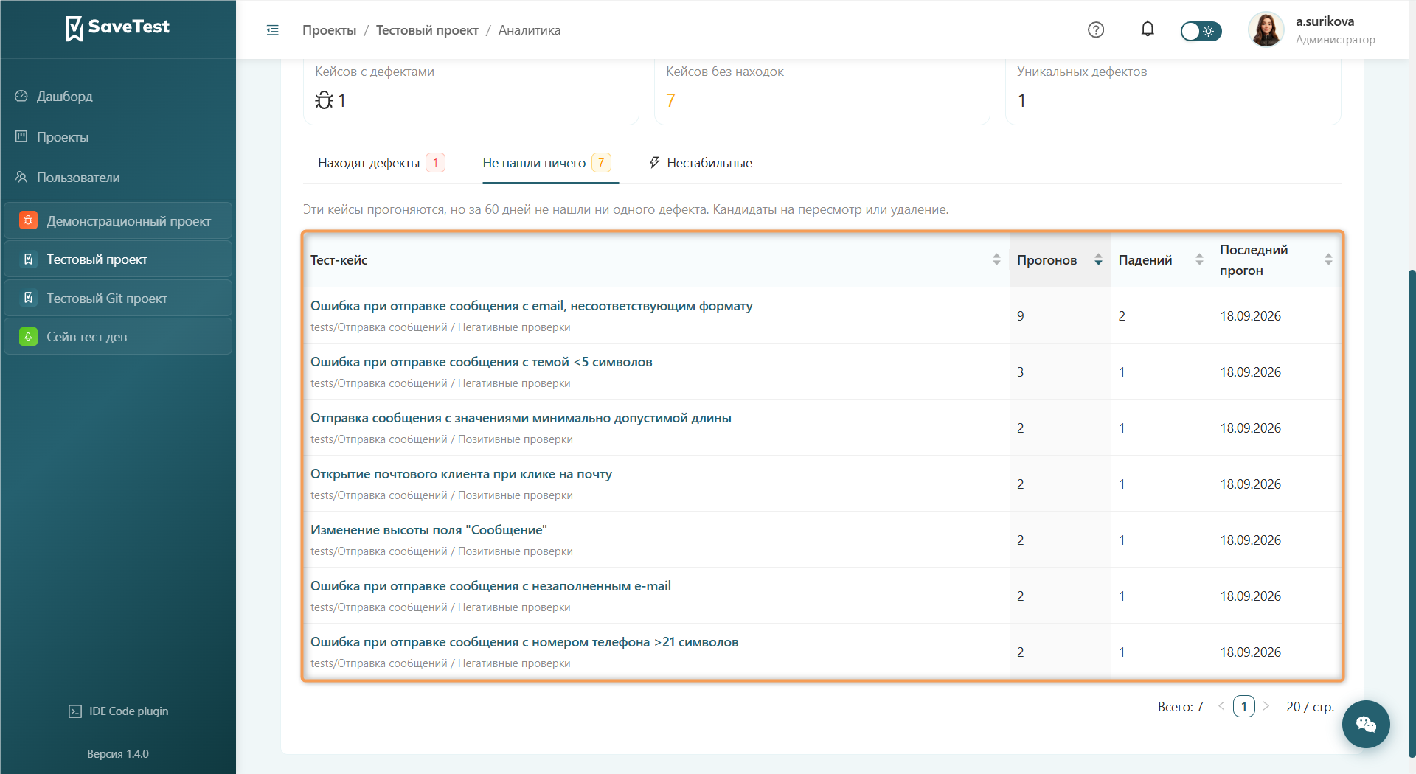
Task: Select page 1 in pagination
Action: (x=1243, y=706)
